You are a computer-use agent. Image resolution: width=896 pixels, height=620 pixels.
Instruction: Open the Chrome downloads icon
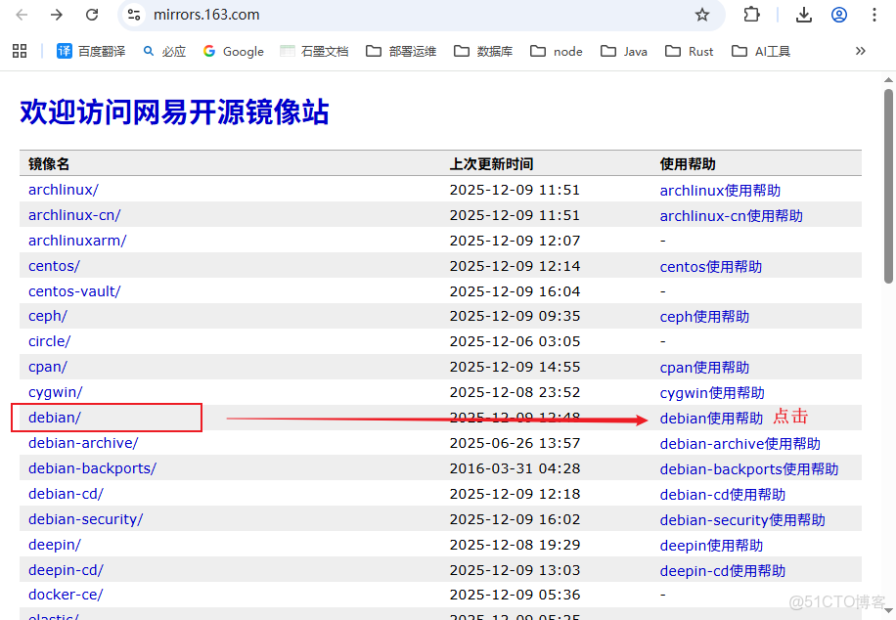pyautogui.click(x=803, y=15)
